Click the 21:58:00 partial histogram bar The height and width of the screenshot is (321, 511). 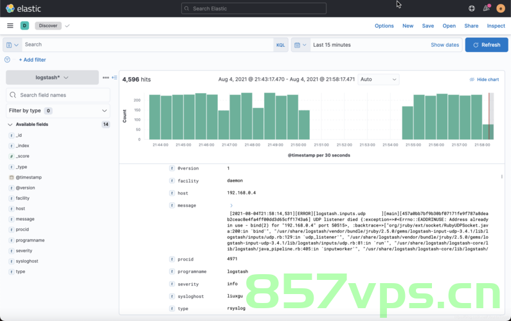[x=488, y=132]
